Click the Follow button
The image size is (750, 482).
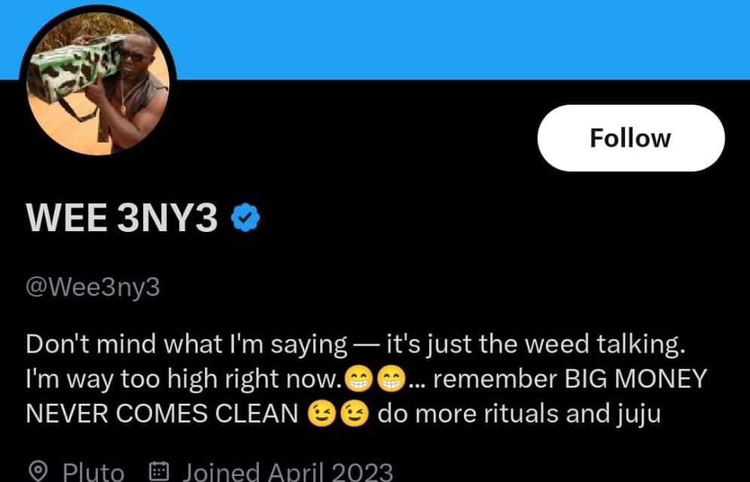tap(630, 138)
